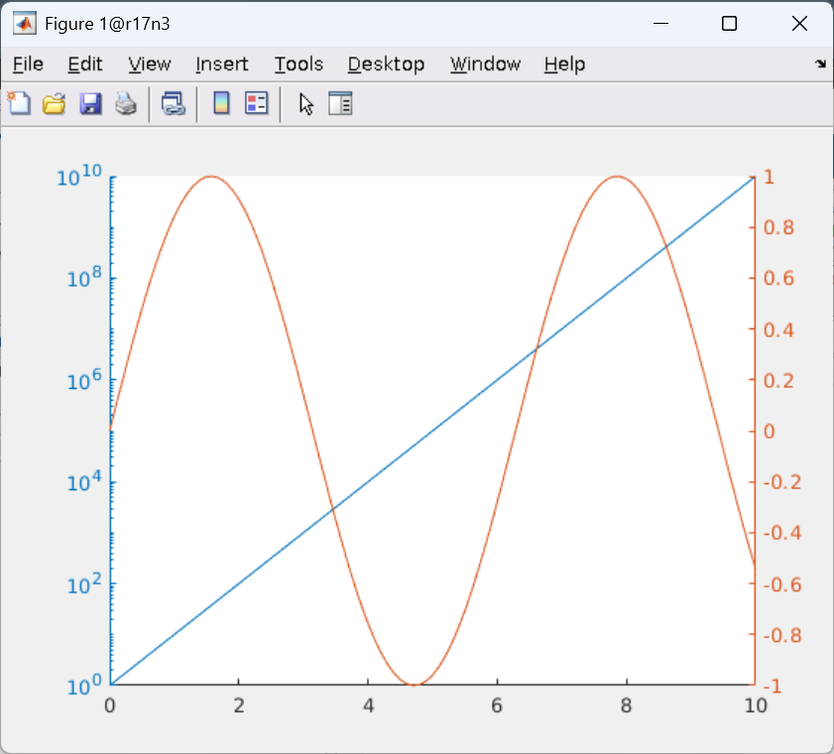
Task: Dock the figure using the top-right arrow
Action: click(x=820, y=63)
